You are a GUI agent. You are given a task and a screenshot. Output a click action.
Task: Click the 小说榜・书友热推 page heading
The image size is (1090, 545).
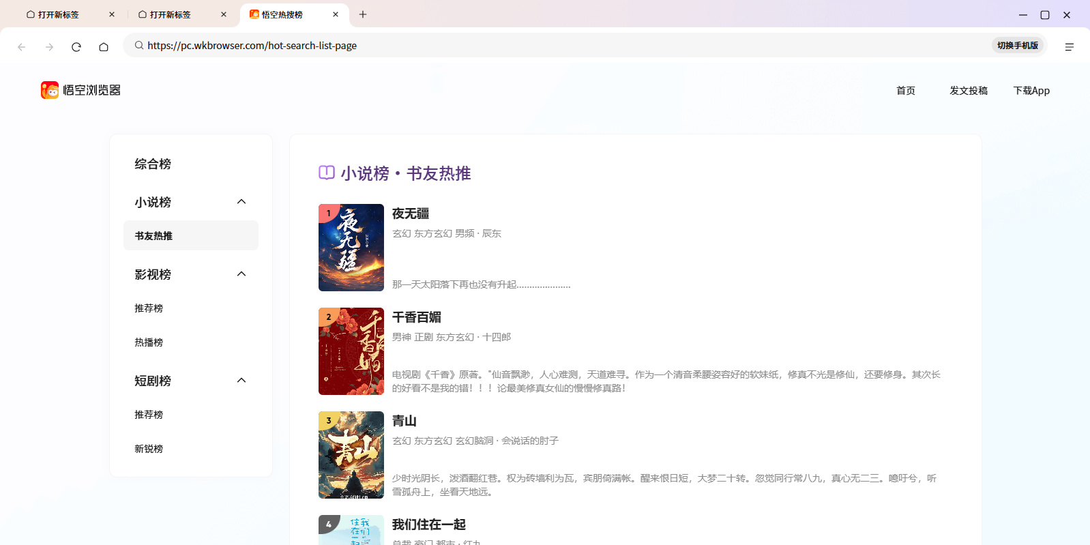(406, 173)
